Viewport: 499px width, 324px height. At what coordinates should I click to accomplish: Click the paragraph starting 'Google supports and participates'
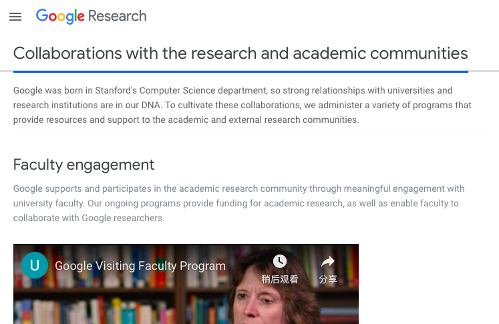pos(238,203)
